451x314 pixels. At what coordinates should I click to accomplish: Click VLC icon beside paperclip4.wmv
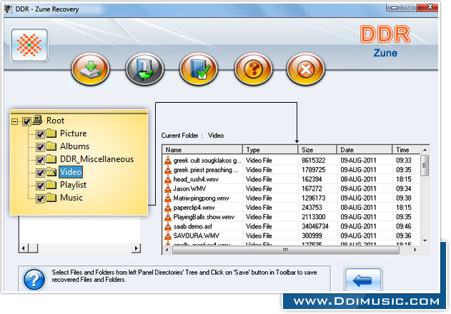click(168, 208)
